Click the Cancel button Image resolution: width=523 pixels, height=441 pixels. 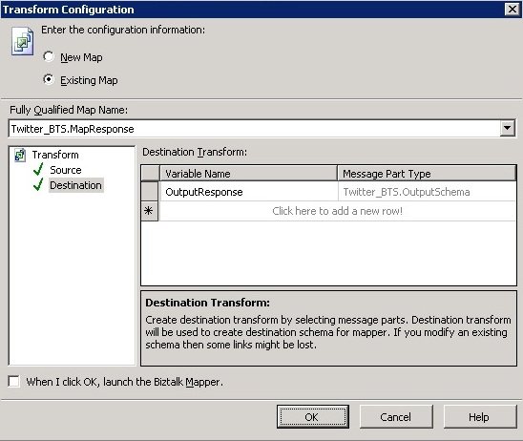[396, 416]
